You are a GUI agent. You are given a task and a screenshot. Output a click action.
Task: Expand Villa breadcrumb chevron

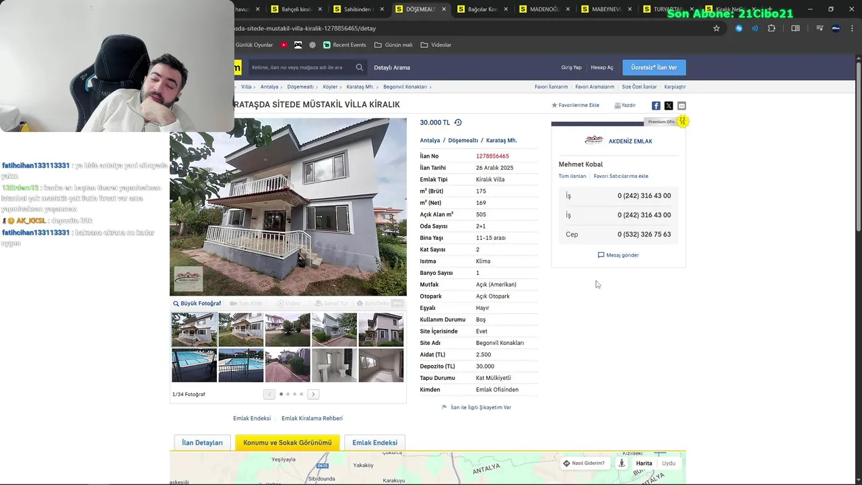(x=255, y=87)
